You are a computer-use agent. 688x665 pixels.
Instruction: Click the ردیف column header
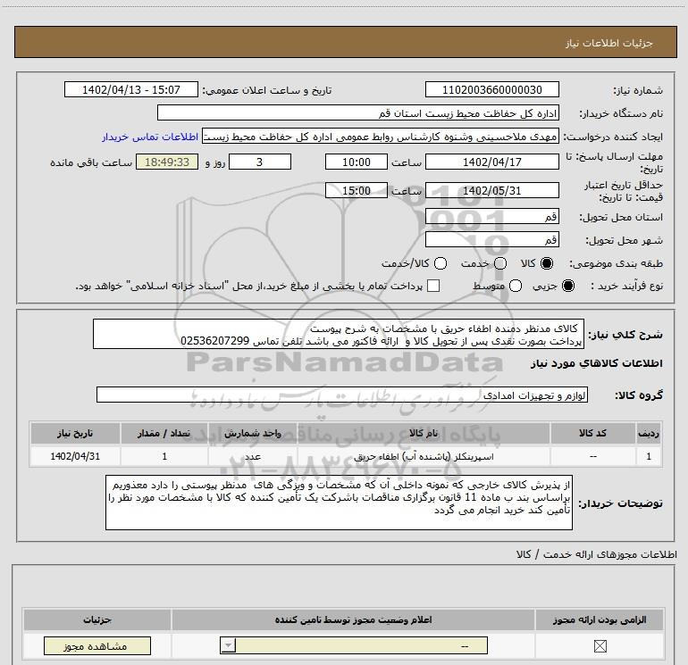coord(649,433)
